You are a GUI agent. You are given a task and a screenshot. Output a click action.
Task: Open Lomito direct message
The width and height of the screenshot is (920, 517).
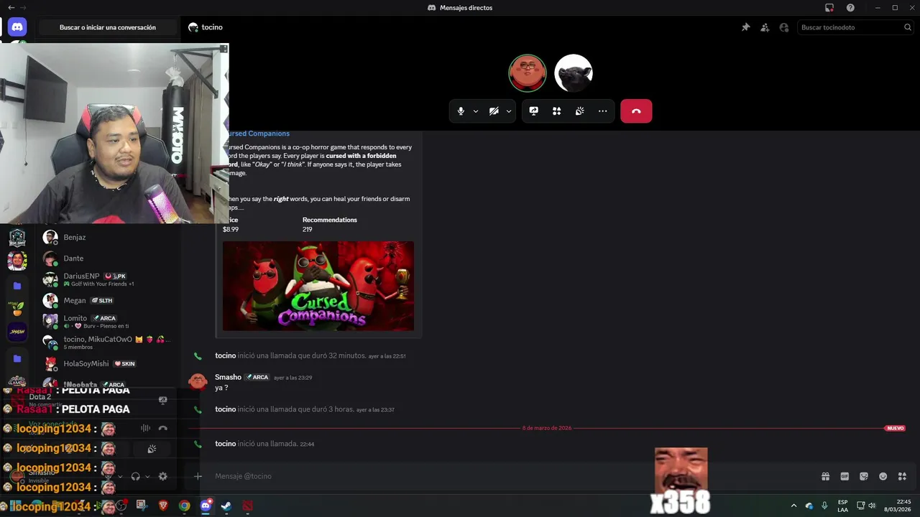(108, 321)
